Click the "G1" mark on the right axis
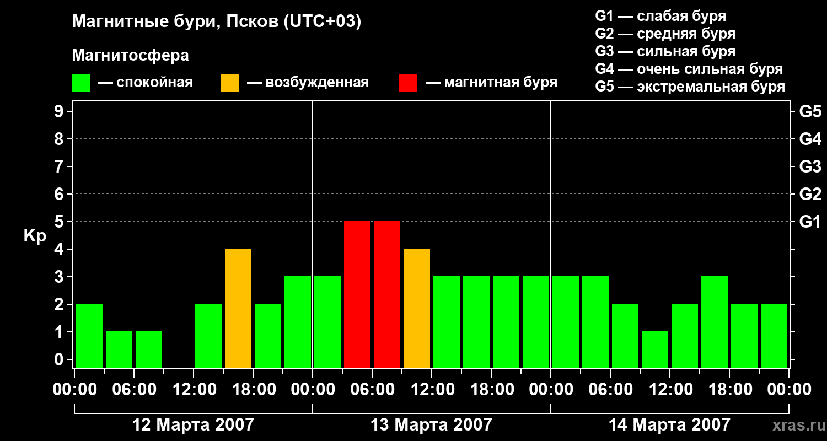This screenshot has height=441, width=827. (810, 222)
